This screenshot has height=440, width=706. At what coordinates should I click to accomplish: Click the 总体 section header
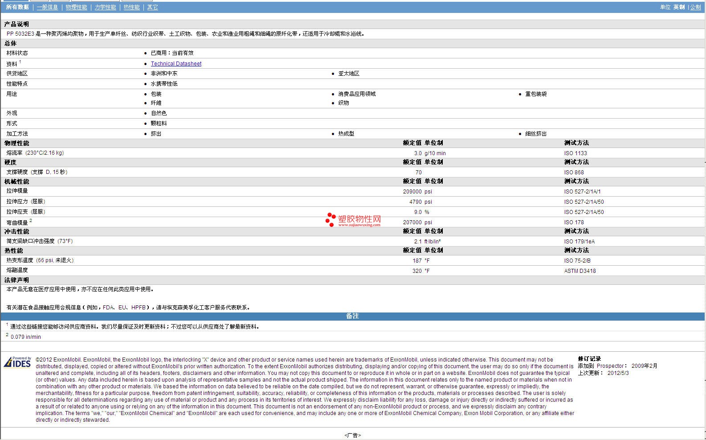point(10,43)
